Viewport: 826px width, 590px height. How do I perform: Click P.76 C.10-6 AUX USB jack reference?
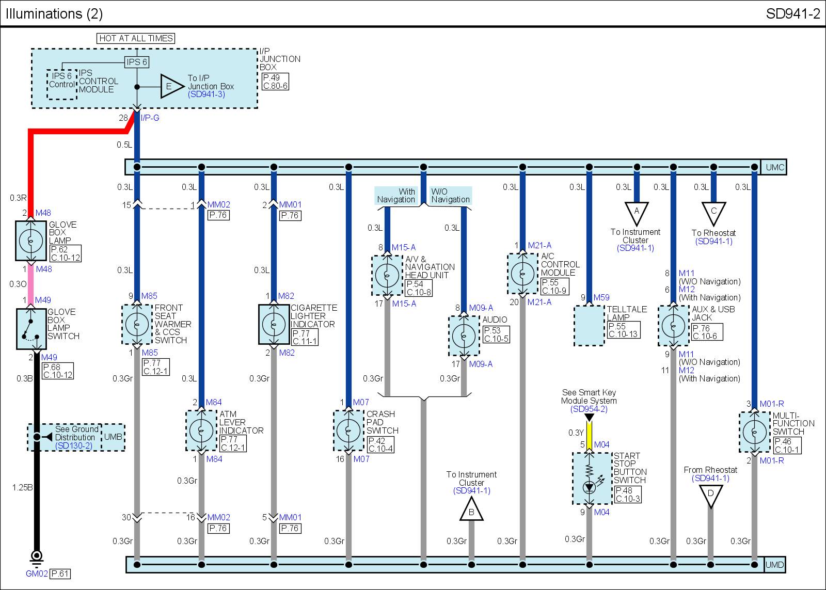[x=707, y=332]
